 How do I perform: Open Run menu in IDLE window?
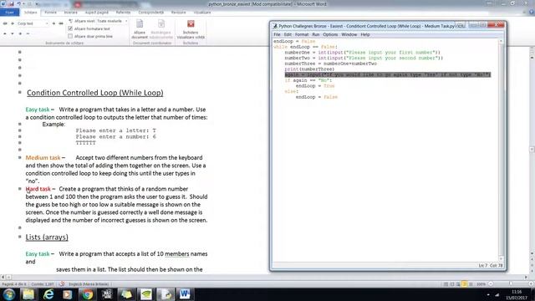point(316,34)
